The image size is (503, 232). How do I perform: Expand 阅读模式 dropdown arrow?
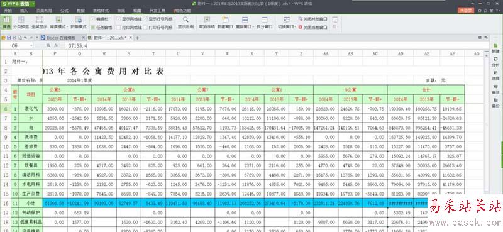coord(67,27)
